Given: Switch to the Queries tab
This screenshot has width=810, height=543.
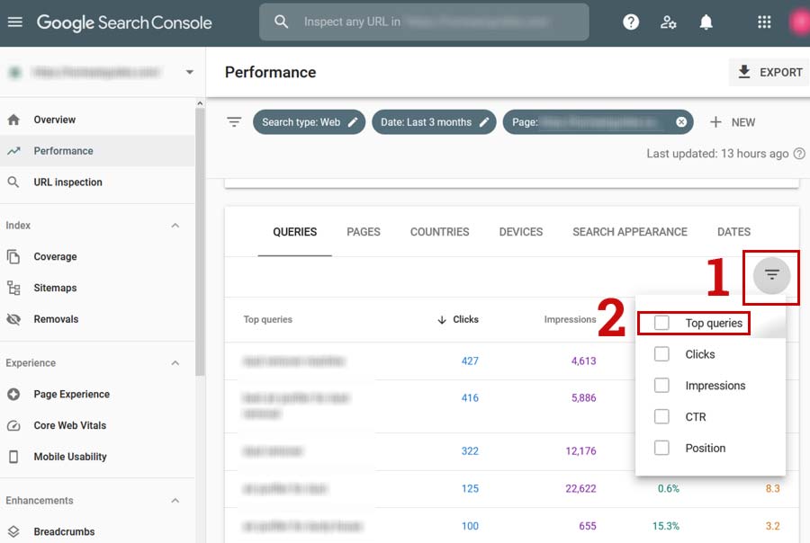Looking at the screenshot, I should coord(295,232).
